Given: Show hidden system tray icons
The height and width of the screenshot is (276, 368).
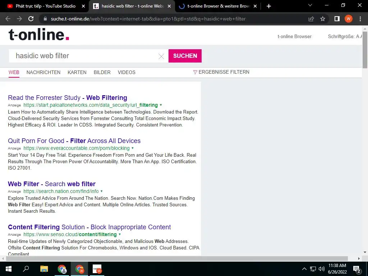Looking at the screenshot, I should [304, 269].
